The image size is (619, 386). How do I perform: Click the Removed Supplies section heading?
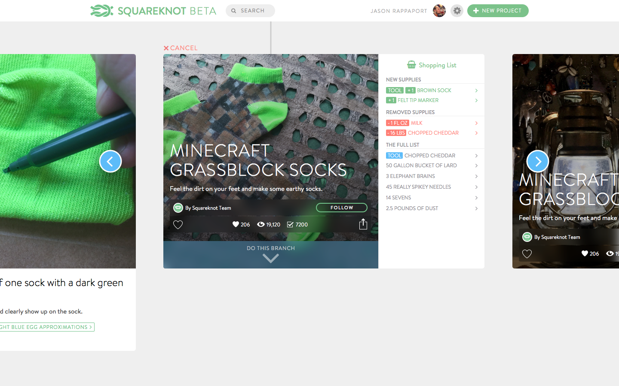pos(411,112)
